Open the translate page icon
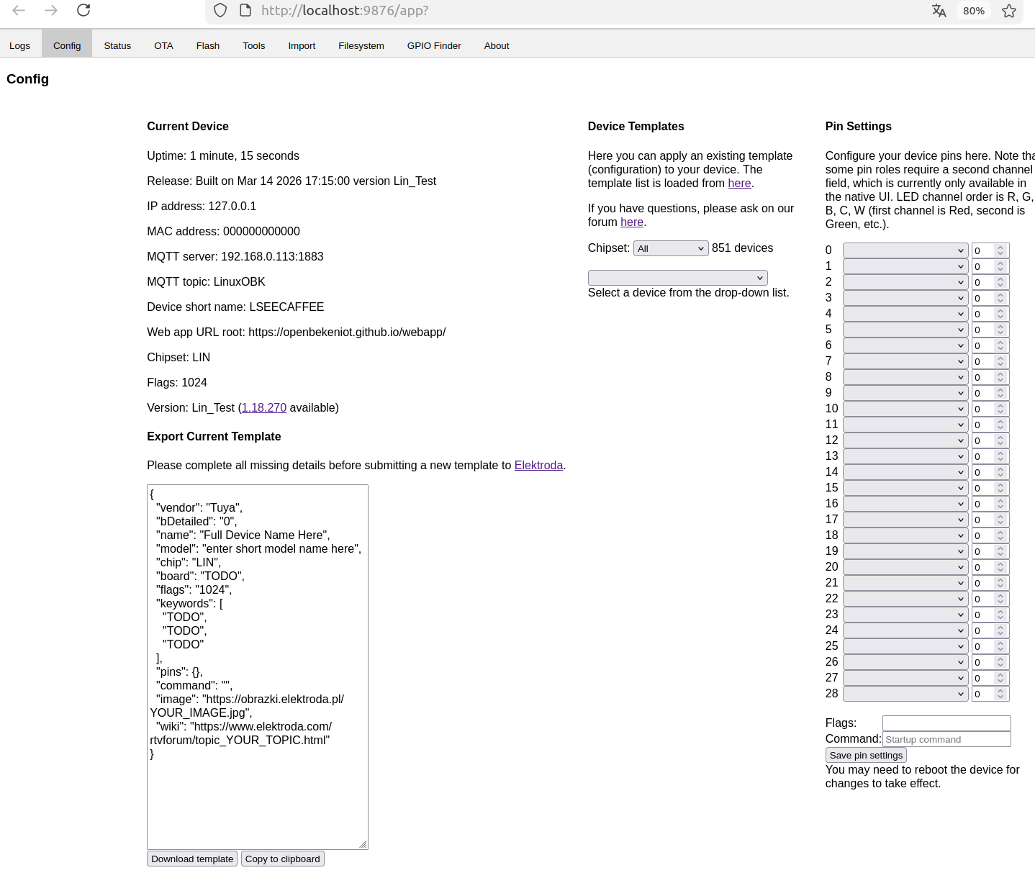This screenshot has width=1035, height=878. tap(939, 11)
